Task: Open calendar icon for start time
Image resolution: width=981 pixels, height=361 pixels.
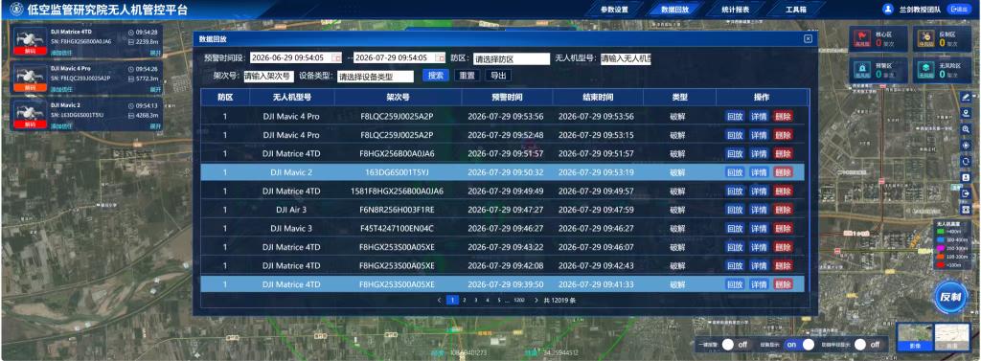Action: click(x=336, y=57)
